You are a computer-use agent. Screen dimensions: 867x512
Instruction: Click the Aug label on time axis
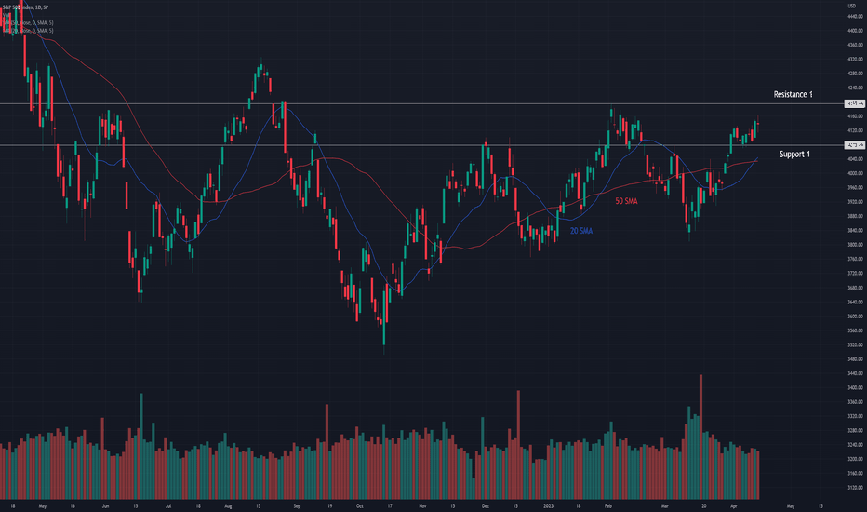click(x=228, y=505)
